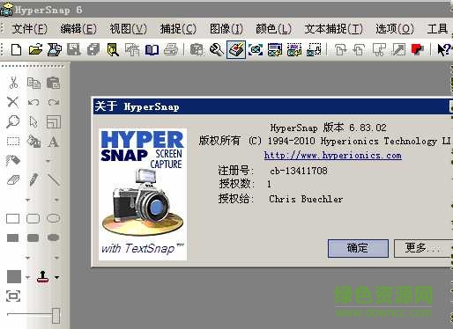Select the empty rectangle shape tool
The width and height of the screenshot is (453, 329).
[12, 218]
